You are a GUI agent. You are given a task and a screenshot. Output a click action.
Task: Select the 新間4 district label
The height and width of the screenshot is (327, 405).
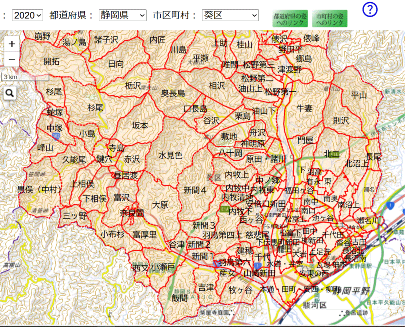195,190
